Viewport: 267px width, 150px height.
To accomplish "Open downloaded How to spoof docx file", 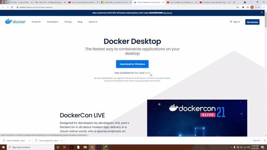I will tap(47, 141).
